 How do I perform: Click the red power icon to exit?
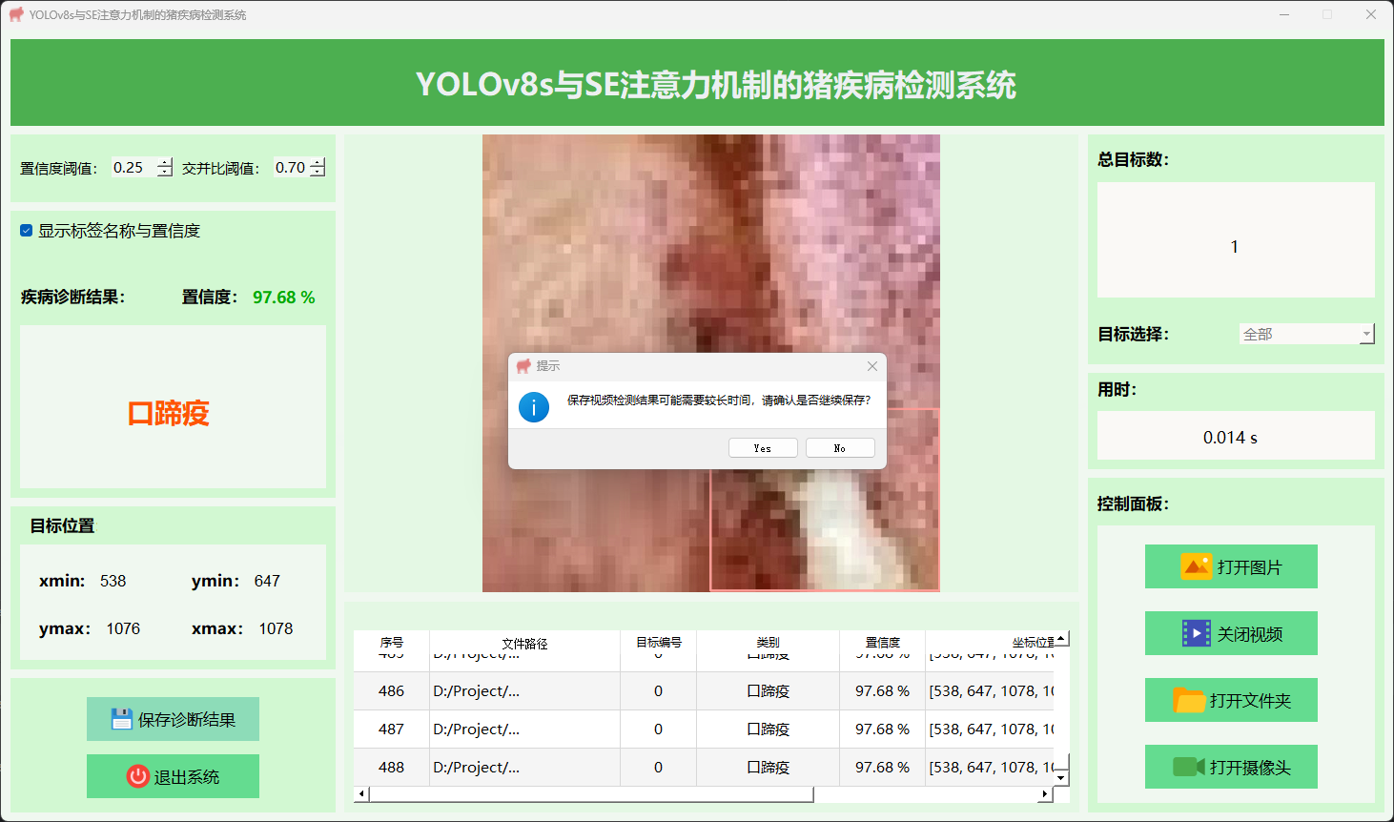138,776
